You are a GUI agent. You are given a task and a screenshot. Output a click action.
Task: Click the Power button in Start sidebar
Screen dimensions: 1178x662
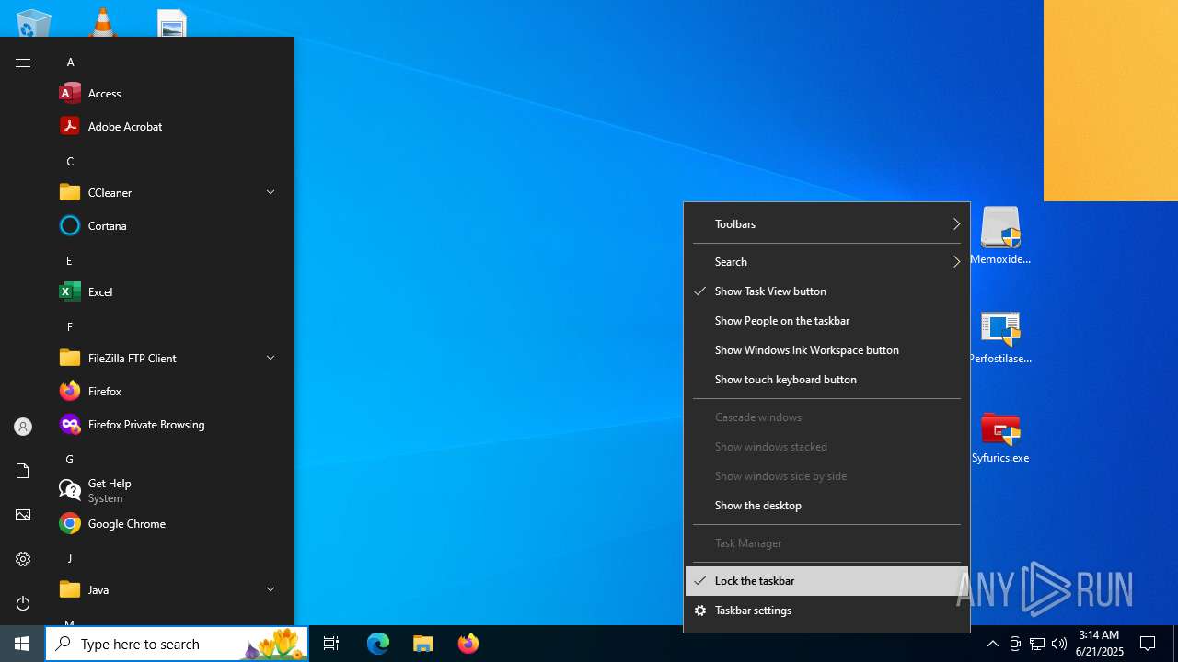[23, 603]
